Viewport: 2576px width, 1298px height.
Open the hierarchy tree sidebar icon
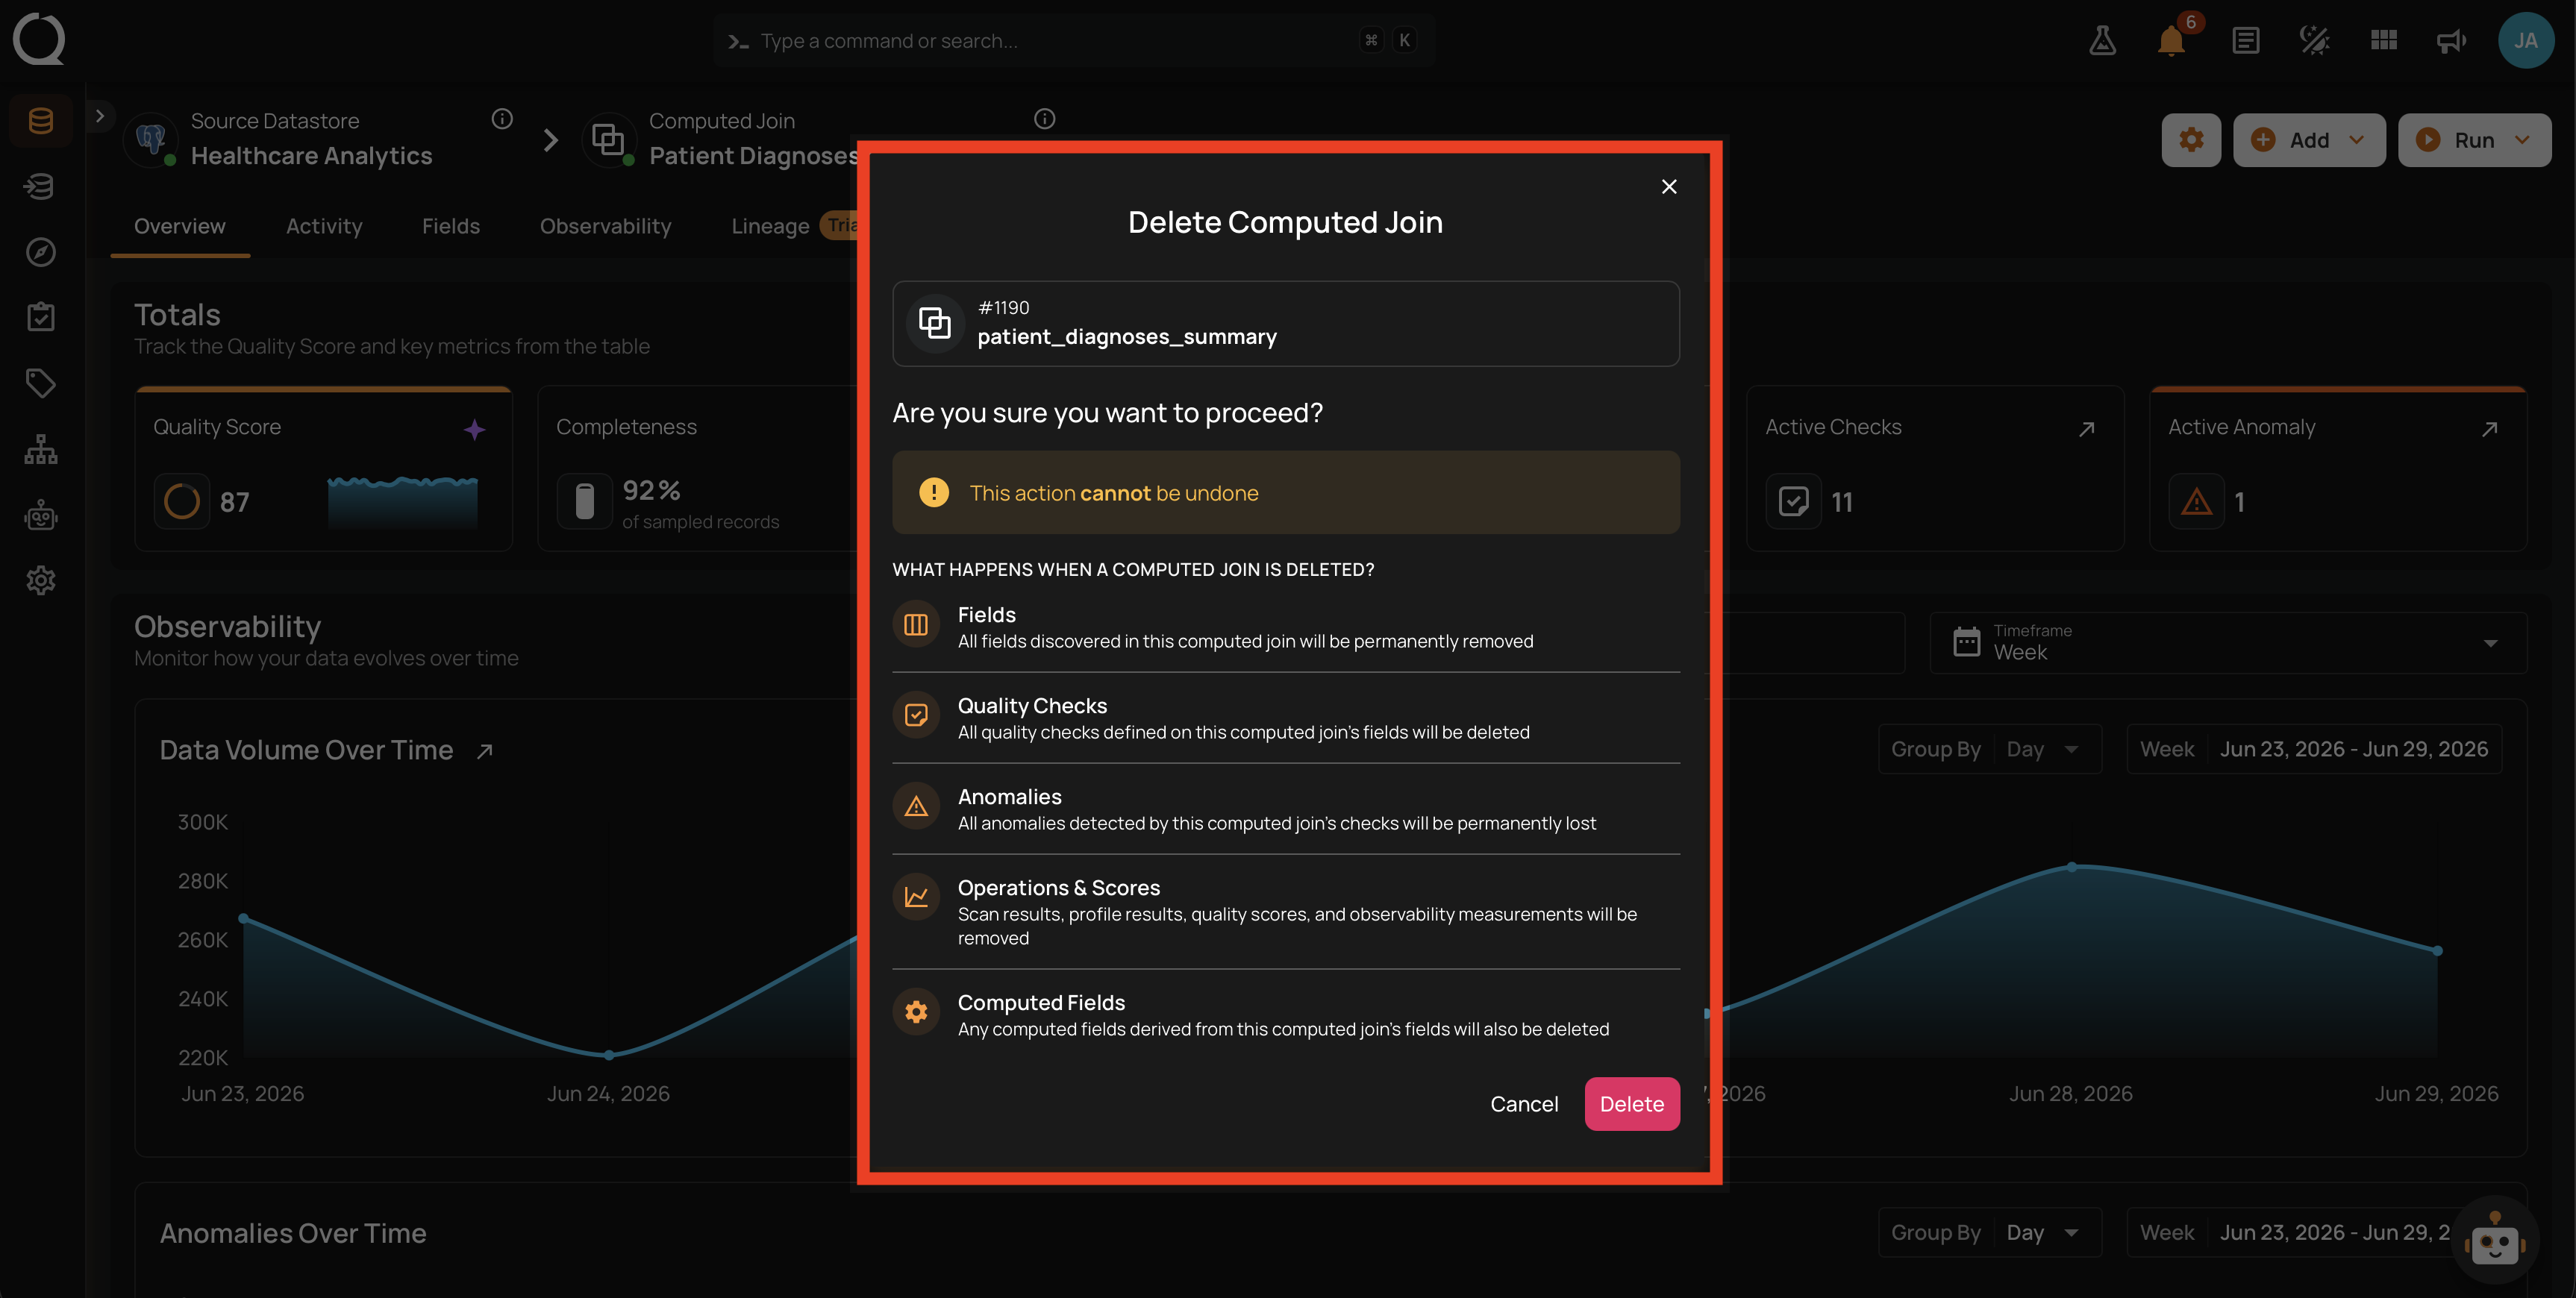click(41, 449)
